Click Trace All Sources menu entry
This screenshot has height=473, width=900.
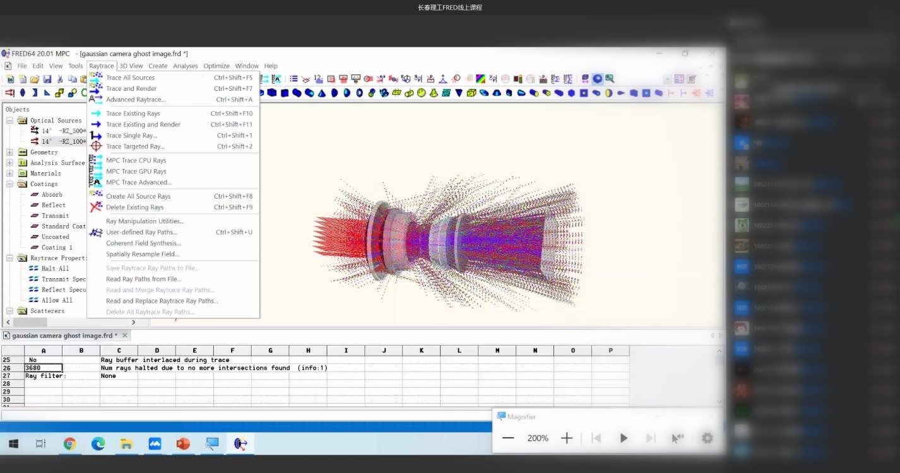(x=130, y=78)
